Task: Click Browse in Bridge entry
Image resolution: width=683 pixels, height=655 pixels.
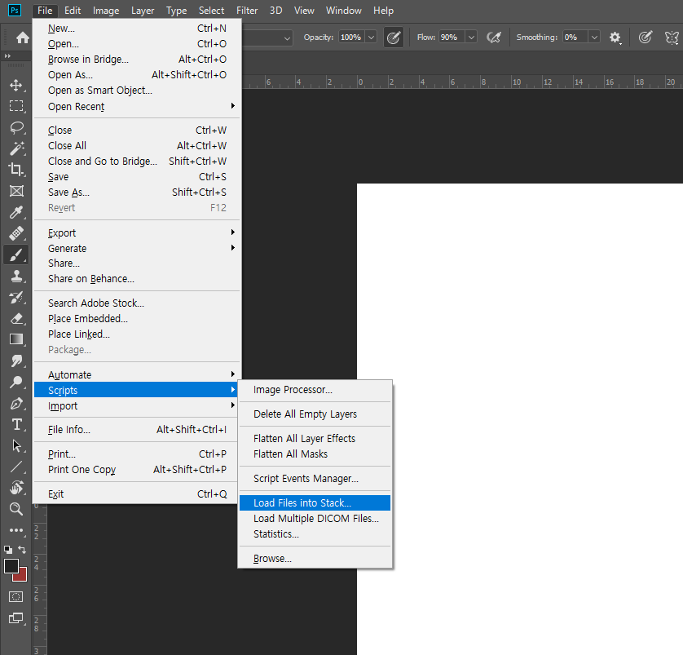Action: point(137,60)
